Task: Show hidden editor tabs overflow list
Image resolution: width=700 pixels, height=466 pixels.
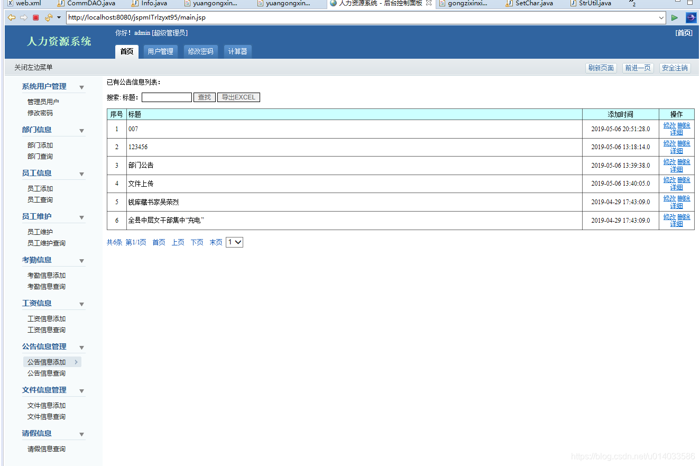Action: click(x=632, y=3)
